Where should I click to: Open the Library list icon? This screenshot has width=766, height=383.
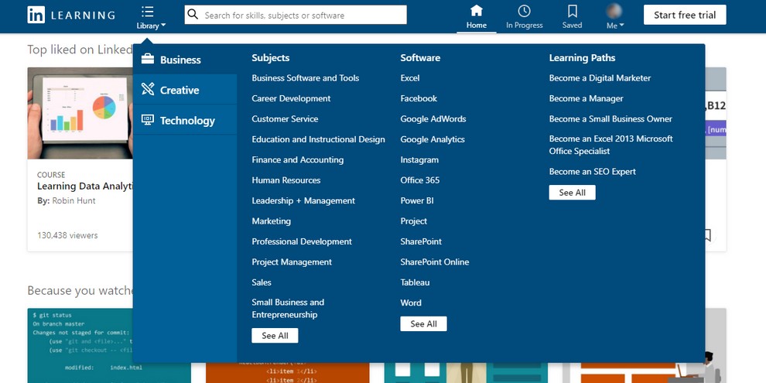[x=148, y=12]
